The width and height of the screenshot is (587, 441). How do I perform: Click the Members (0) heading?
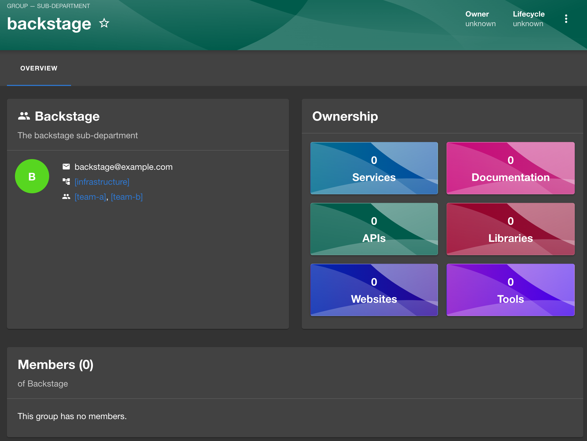point(56,365)
